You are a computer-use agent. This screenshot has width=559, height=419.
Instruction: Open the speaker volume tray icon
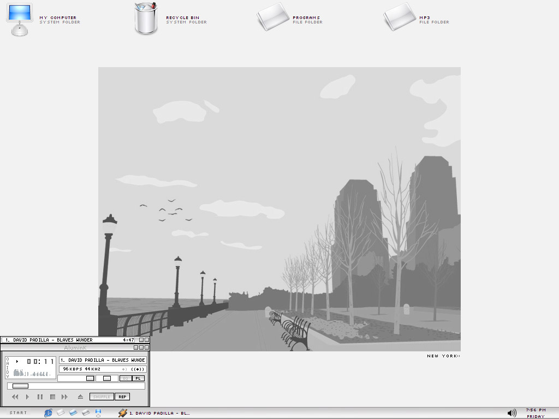512,413
